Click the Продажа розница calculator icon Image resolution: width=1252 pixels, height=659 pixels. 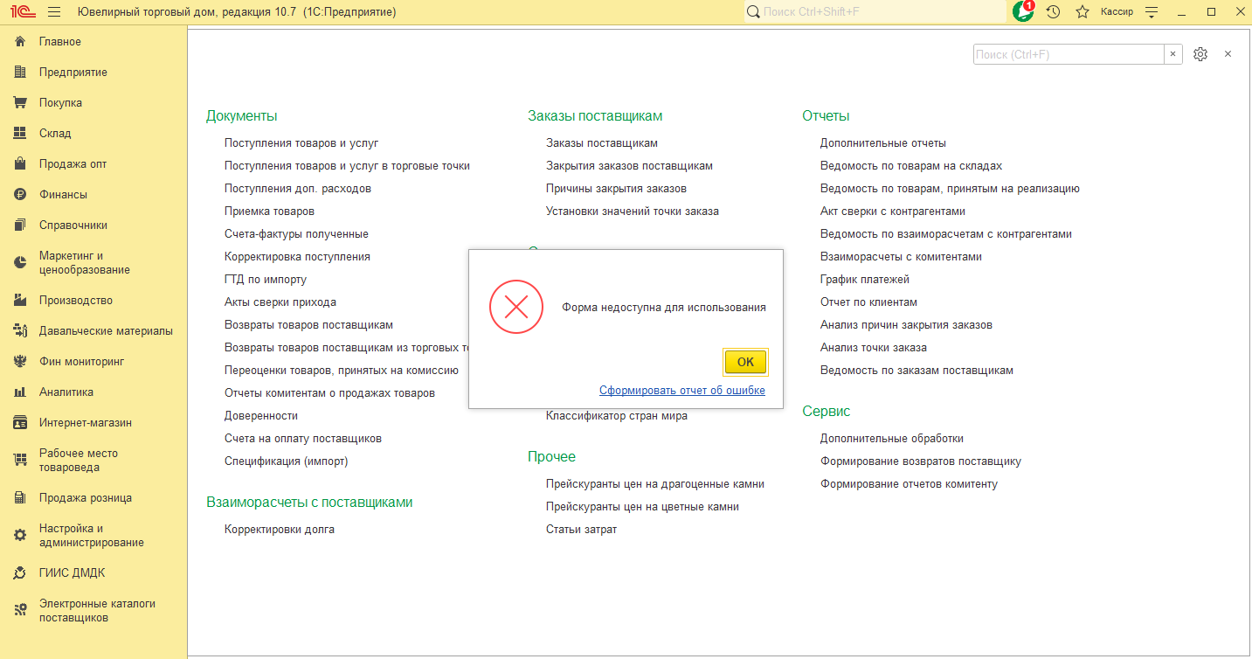click(x=20, y=498)
